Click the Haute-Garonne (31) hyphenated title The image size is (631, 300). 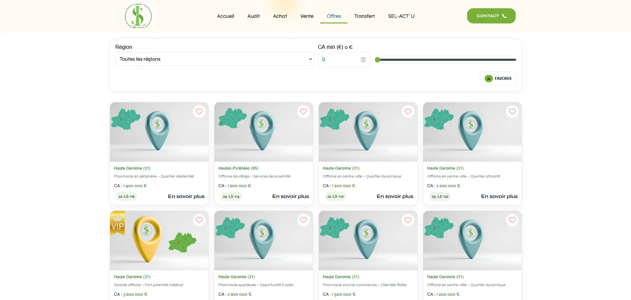(341, 168)
